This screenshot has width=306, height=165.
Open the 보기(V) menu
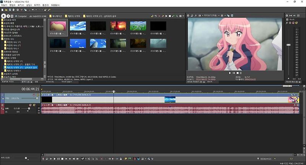click(x=21, y=5)
